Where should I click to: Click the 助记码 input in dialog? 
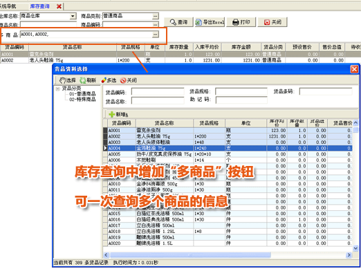click(x=241, y=100)
